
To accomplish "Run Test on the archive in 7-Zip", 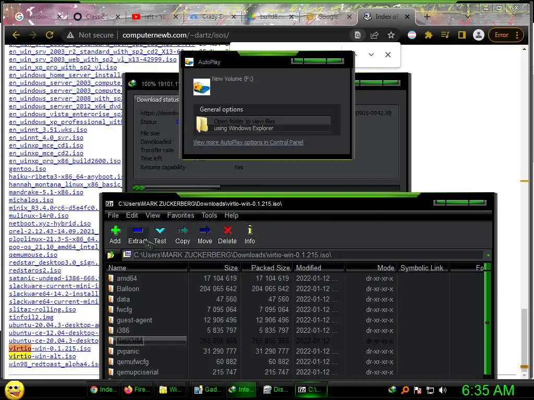I will [160, 235].
